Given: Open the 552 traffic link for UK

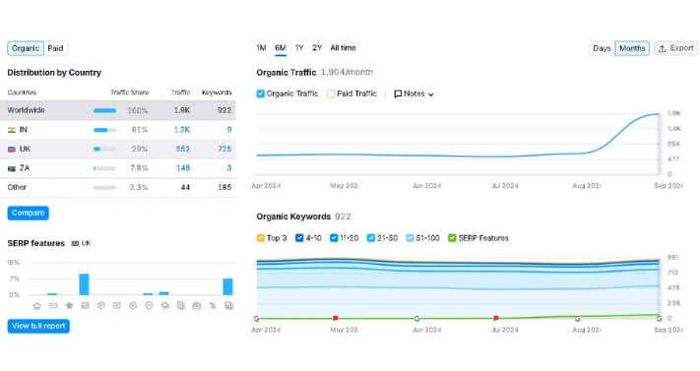Looking at the screenshot, I should (182, 149).
